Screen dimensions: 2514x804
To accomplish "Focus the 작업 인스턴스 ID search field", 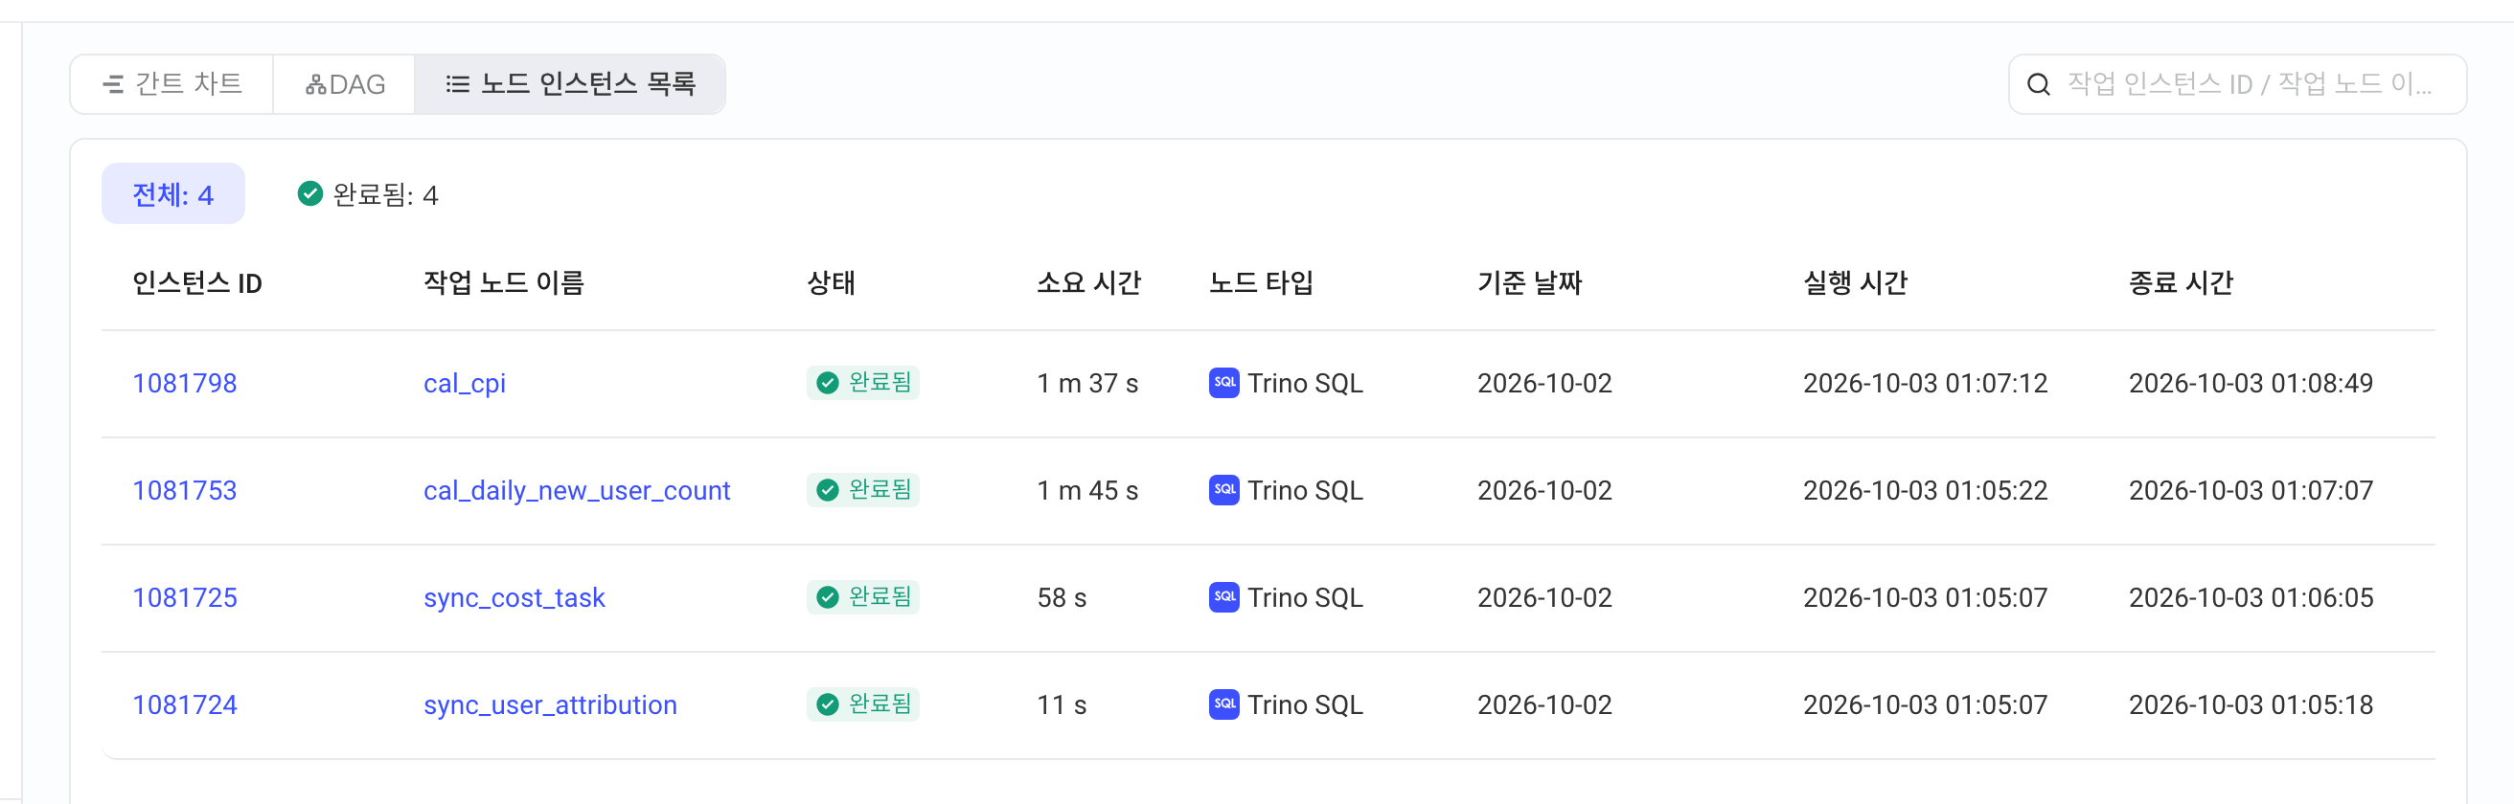I will click(2237, 85).
